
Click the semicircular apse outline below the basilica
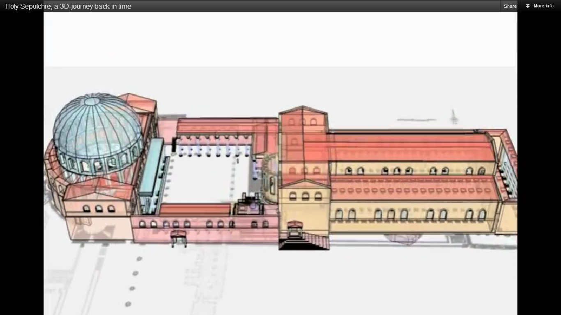(401, 239)
